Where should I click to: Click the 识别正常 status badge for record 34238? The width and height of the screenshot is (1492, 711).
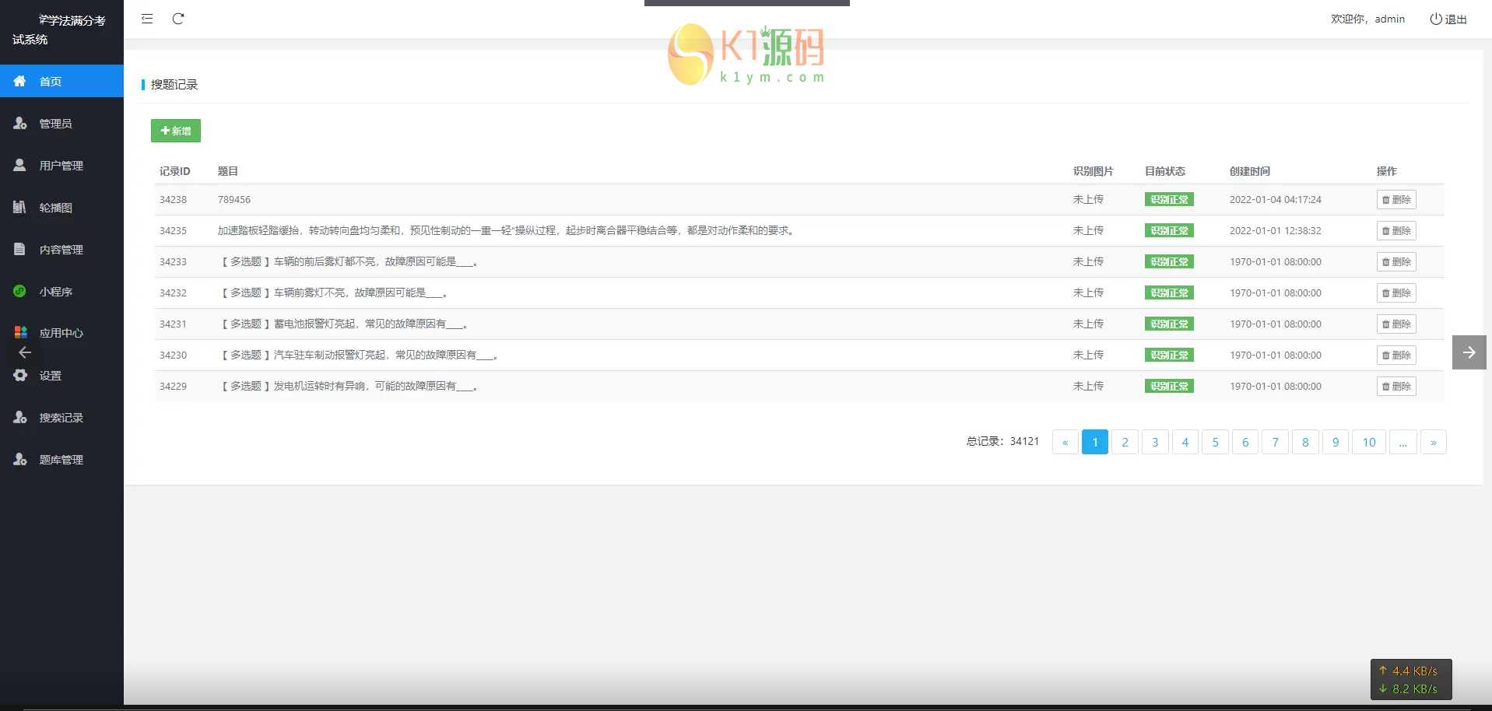(x=1169, y=199)
